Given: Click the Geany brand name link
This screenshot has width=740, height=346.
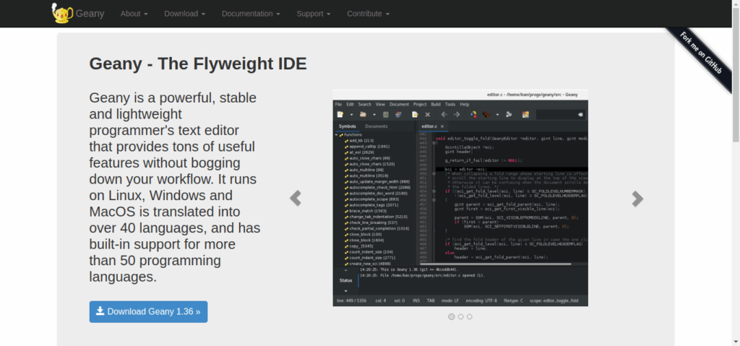Looking at the screenshot, I should [90, 14].
